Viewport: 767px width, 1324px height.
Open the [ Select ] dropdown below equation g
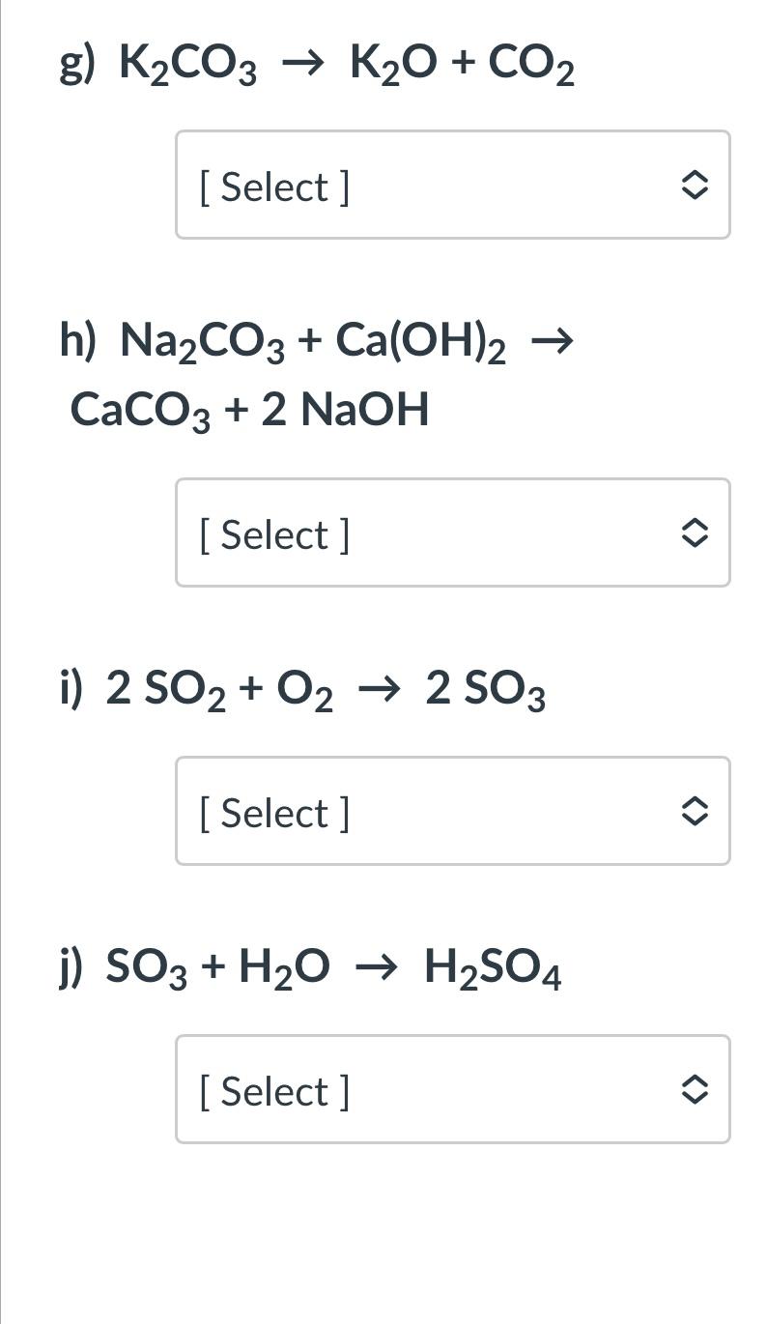click(452, 185)
